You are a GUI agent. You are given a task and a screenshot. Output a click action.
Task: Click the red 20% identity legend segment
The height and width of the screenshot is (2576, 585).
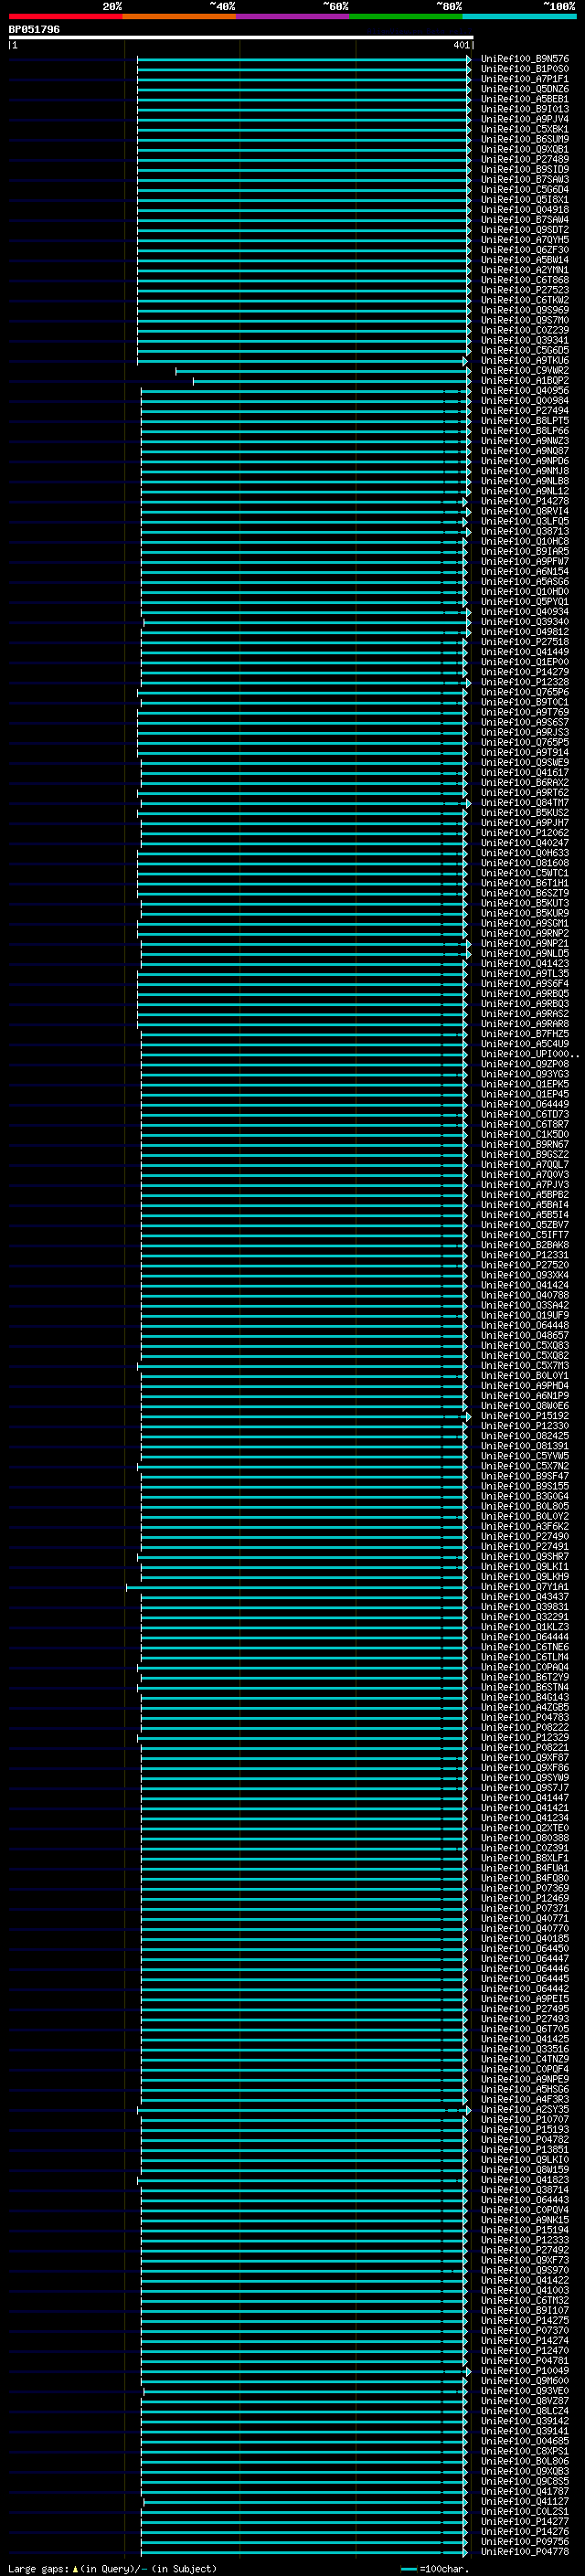[x=65, y=16]
